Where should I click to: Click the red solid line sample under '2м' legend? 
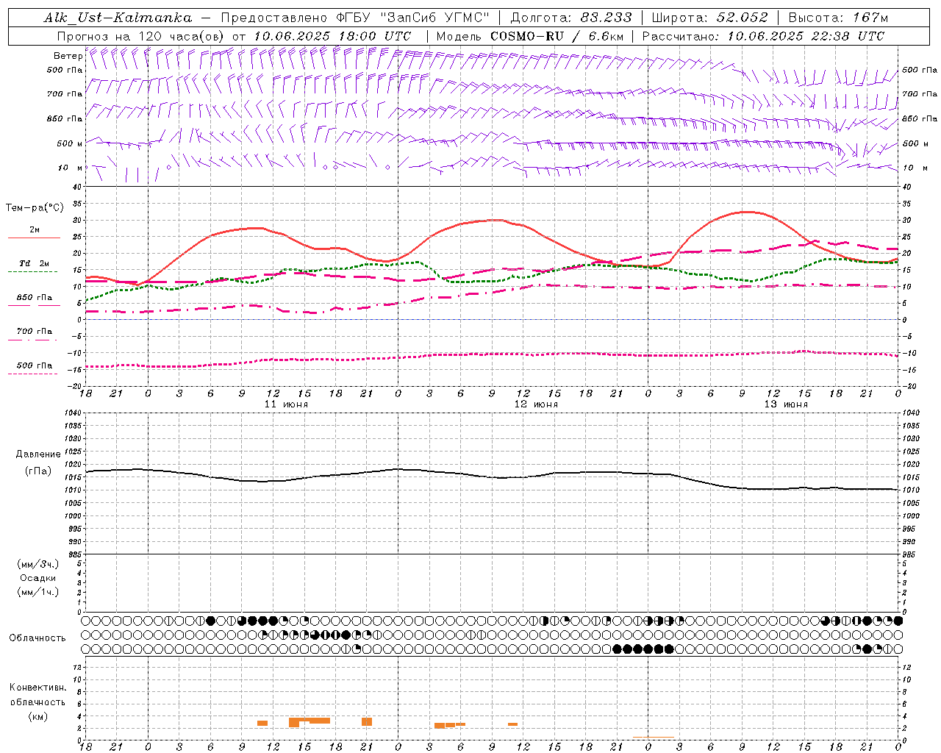[34, 238]
